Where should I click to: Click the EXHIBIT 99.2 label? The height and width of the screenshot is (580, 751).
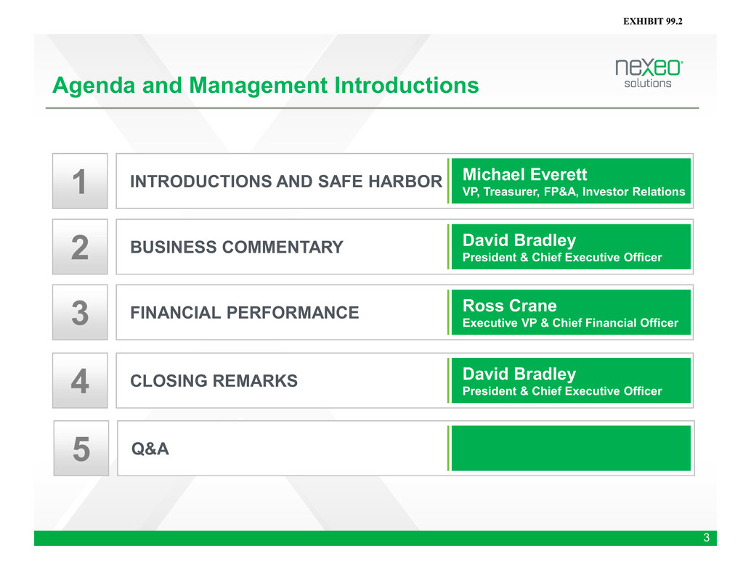(x=653, y=23)
